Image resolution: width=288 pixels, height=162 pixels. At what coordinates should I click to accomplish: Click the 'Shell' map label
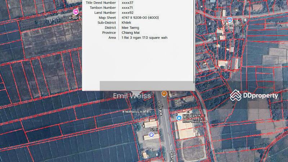point(154,130)
